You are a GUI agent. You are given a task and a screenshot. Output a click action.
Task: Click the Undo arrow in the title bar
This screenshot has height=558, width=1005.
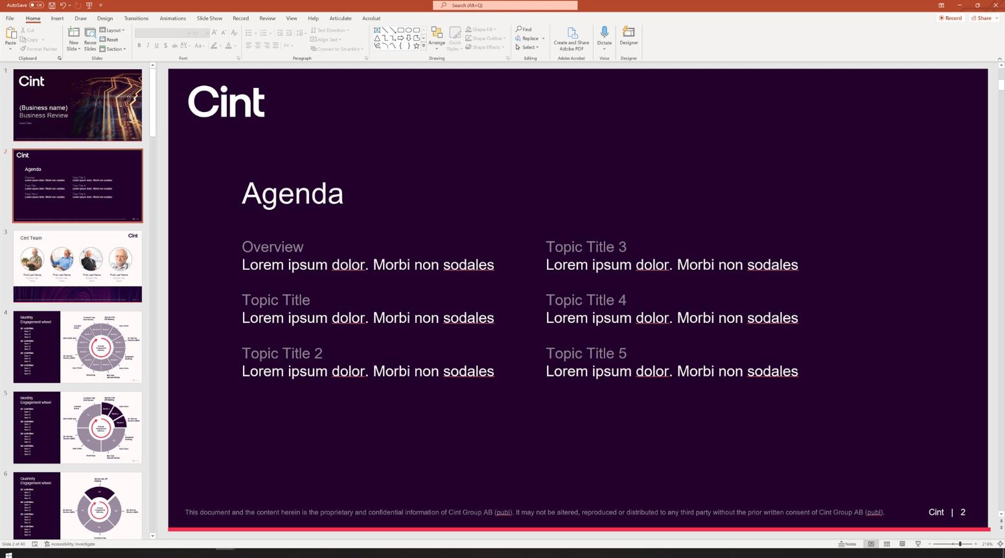(63, 5)
